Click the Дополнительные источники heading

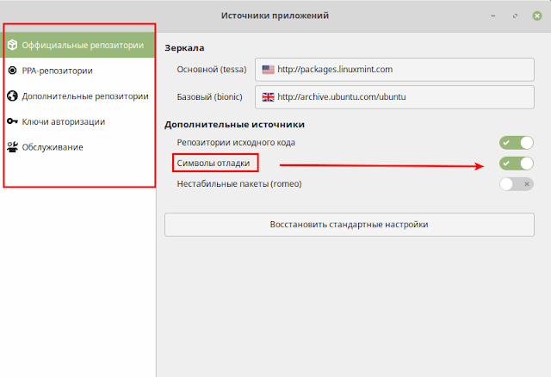pyautogui.click(x=234, y=125)
